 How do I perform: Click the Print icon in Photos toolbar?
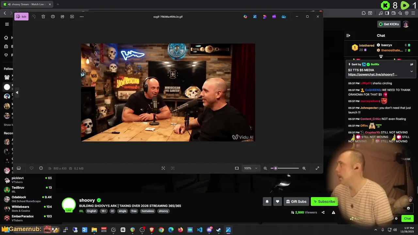tap(53, 17)
